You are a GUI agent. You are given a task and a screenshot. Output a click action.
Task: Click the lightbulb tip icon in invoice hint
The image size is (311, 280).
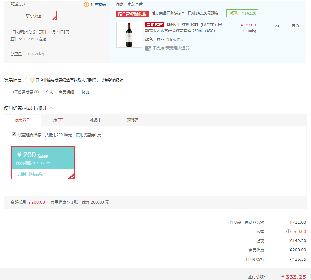pyautogui.click(x=32, y=80)
